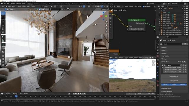Select the Annotate pencil tool
Screen dimensions: 189x106
pyautogui.click(x=3, y=37)
